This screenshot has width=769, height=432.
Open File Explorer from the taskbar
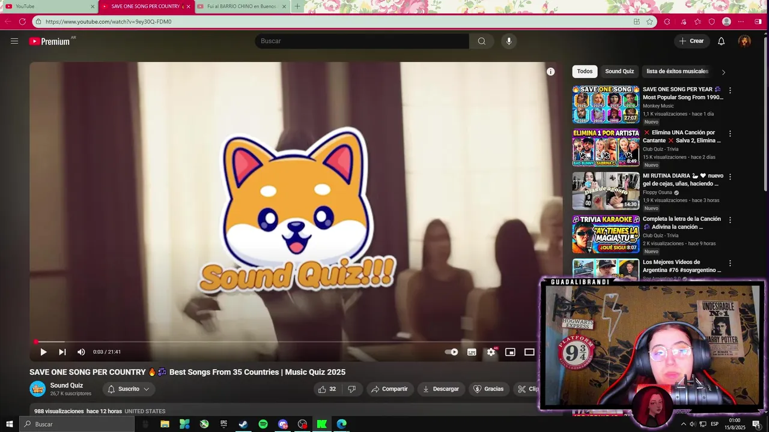pos(165,424)
